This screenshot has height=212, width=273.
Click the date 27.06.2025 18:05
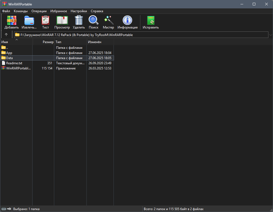[x=100, y=58]
